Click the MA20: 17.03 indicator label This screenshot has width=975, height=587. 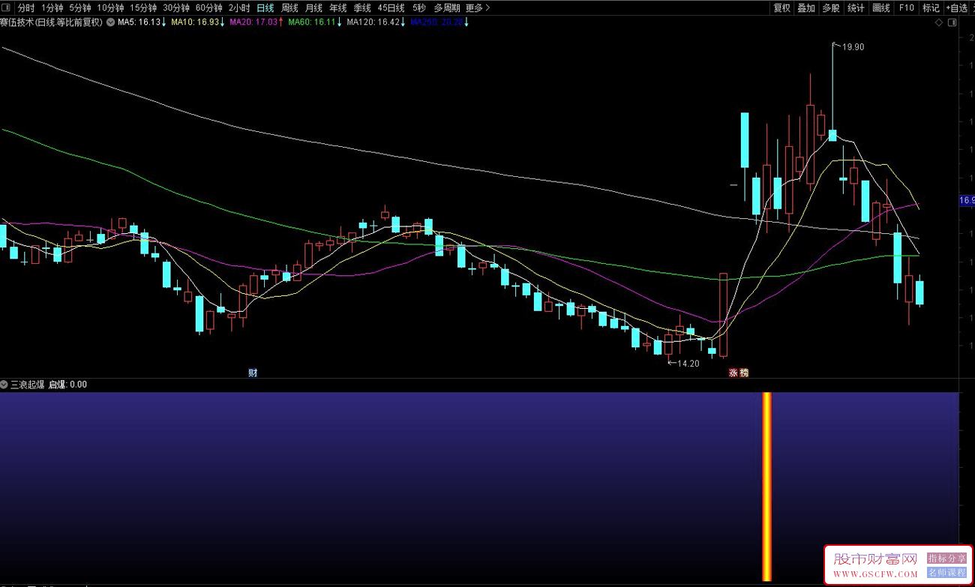click(256, 22)
